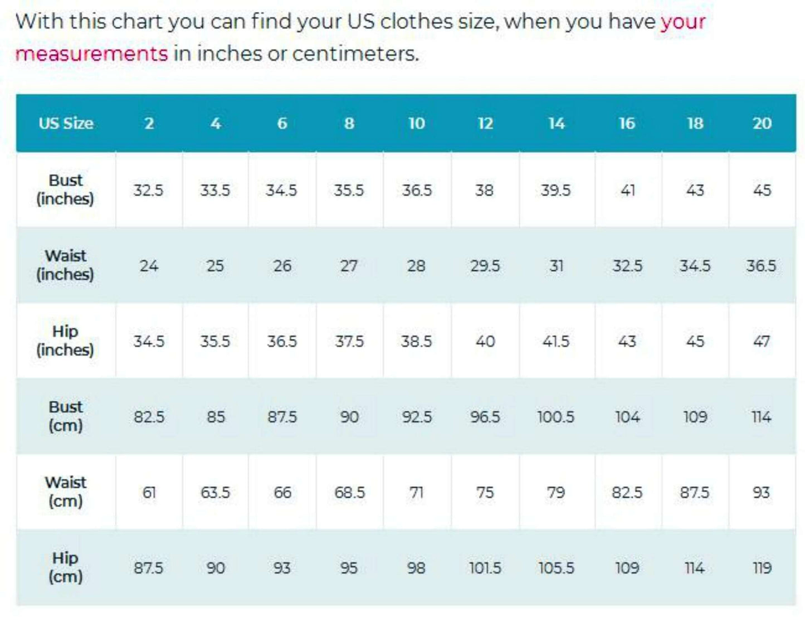Select the "Bust (cm)" row label
805x623 pixels.
[66, 416]
